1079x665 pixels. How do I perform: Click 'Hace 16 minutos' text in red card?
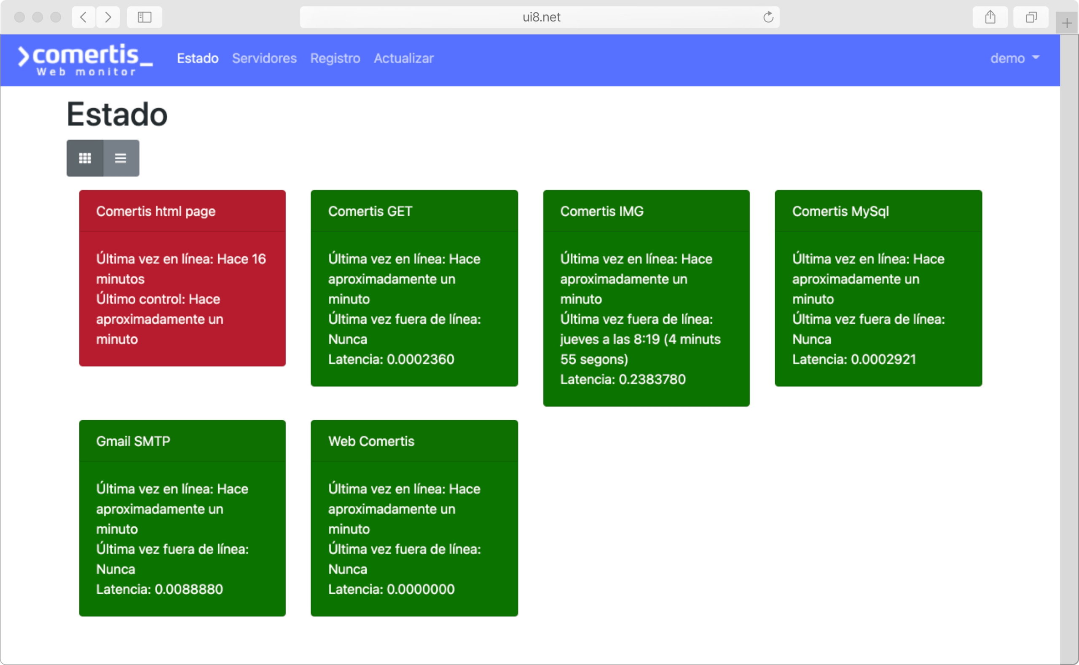181,269
